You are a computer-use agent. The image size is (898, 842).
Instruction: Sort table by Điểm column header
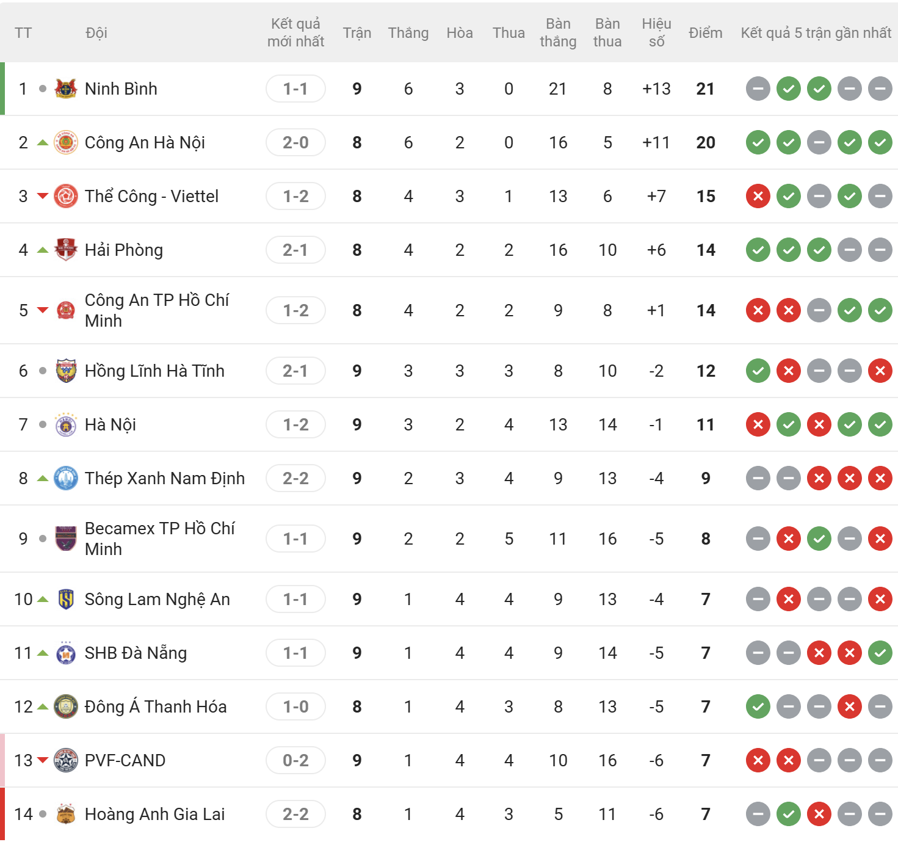[x=705, y=33]
